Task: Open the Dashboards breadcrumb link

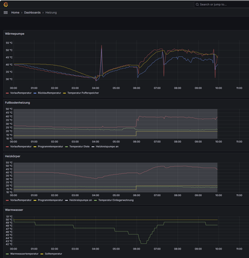Action: (x=32, y=13)
